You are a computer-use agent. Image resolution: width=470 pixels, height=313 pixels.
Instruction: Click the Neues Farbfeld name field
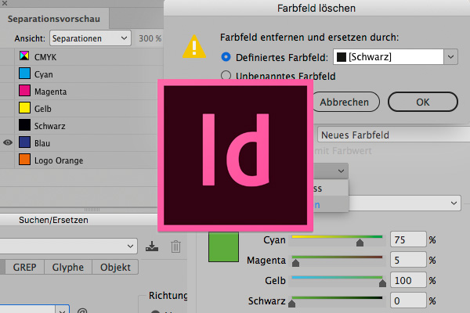point(392,135)
